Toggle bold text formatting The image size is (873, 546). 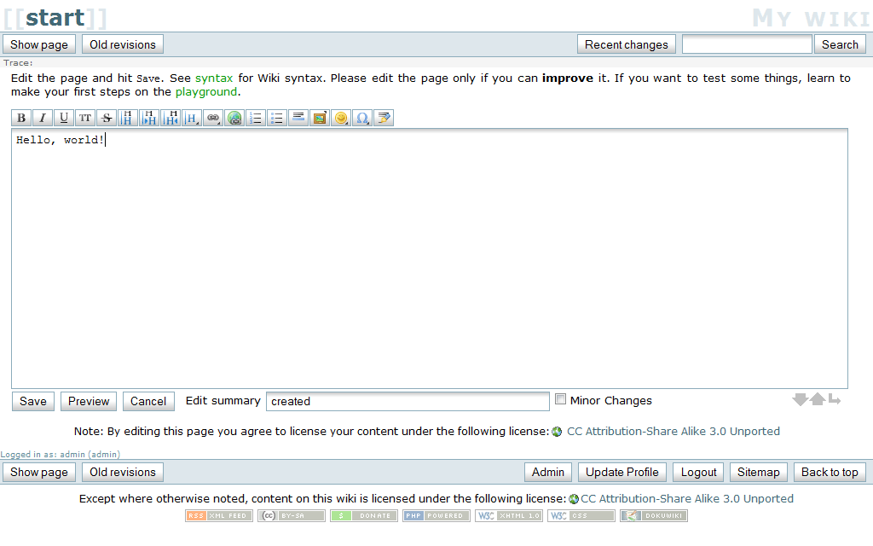[21, 118]
